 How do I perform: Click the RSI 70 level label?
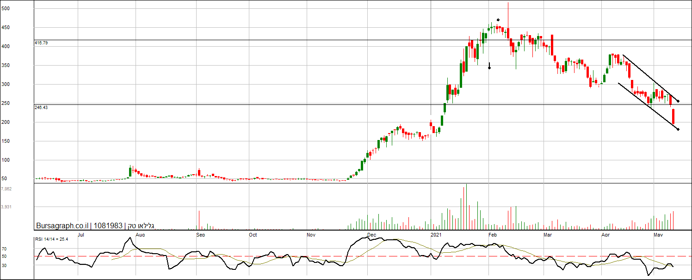[x=4, y=249]
